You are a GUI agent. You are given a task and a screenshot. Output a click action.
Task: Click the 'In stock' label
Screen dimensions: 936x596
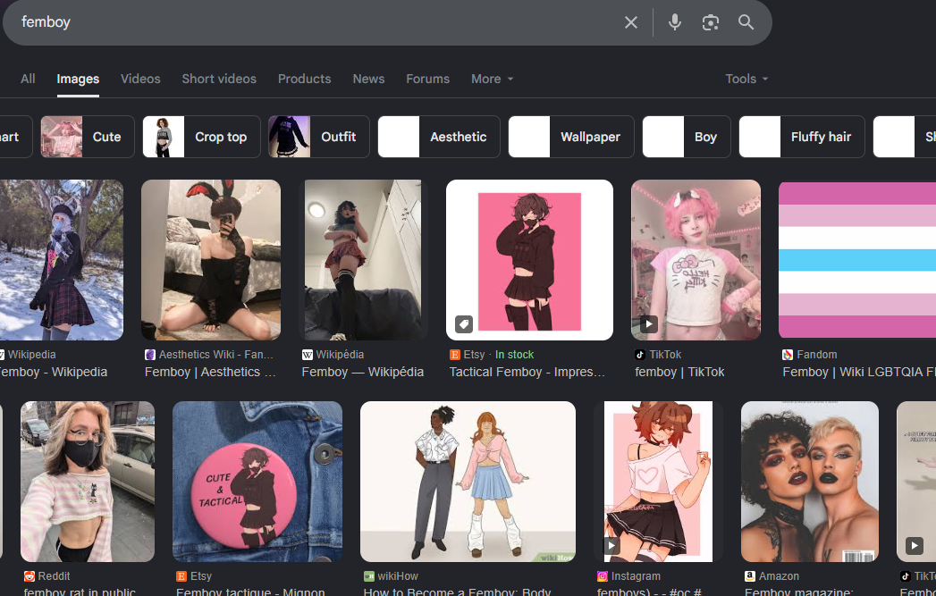coord(515,355)
